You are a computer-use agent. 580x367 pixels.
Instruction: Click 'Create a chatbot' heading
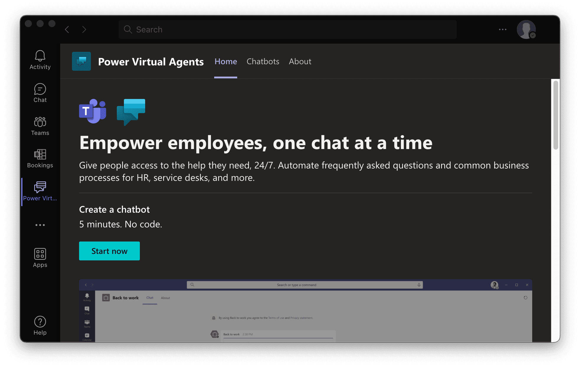coord(114,209)
